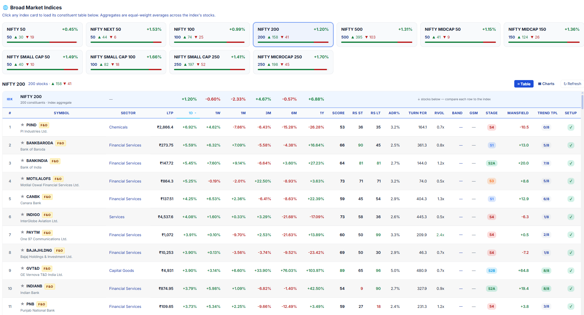Open NIFTY SMALL CAP 50 card

42,62
